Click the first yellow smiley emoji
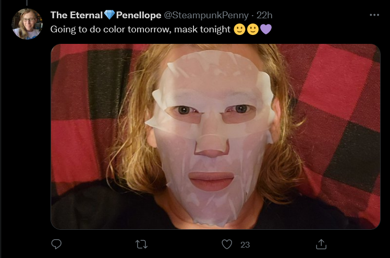 click(x=239, y=29)
